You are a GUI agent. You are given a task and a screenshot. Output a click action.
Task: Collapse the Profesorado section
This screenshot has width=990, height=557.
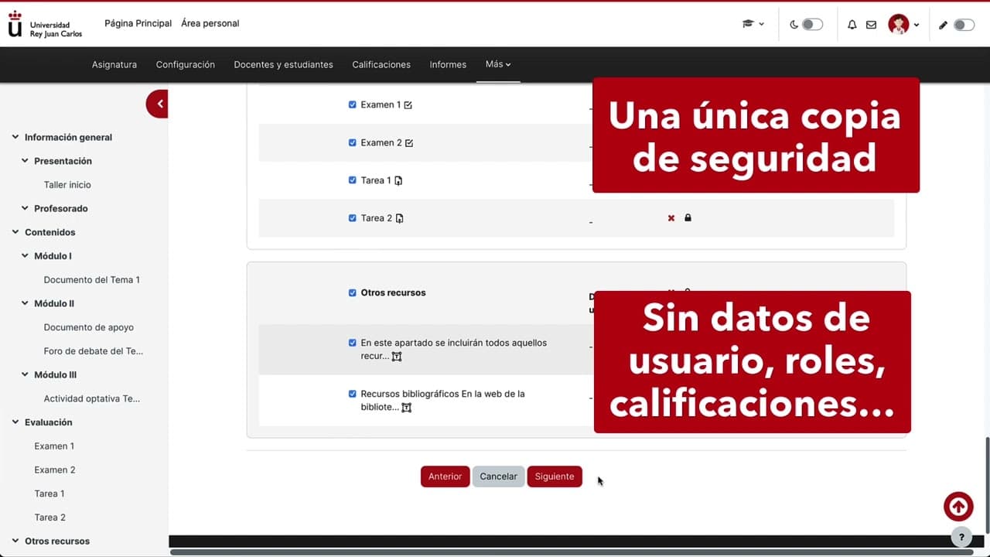[25, 208]
